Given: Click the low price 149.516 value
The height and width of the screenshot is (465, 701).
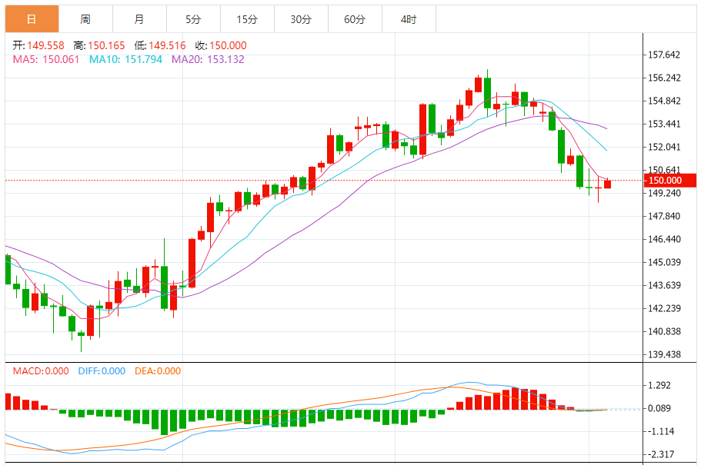Looking at the screenshot, I should (x=167, y=45).
